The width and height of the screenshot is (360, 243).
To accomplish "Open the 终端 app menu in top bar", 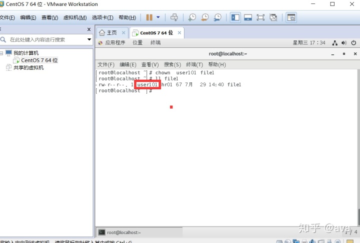I will pyautogui.click(x=155, y=42).
